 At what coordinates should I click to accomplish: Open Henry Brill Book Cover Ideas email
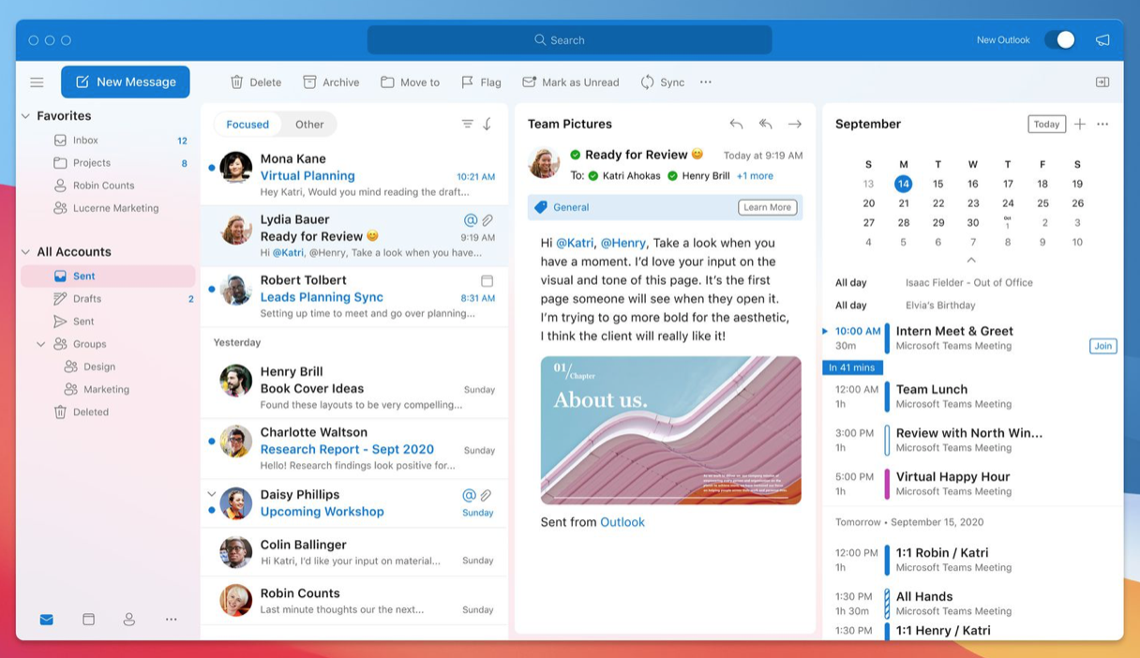[354, 388]
